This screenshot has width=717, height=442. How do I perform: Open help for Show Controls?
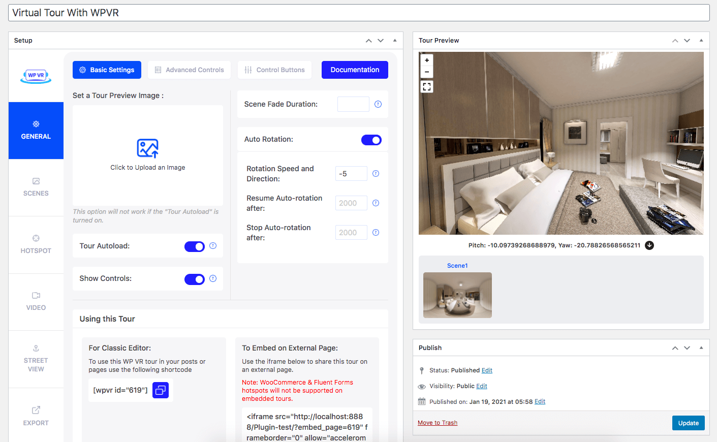pos(213,278)
